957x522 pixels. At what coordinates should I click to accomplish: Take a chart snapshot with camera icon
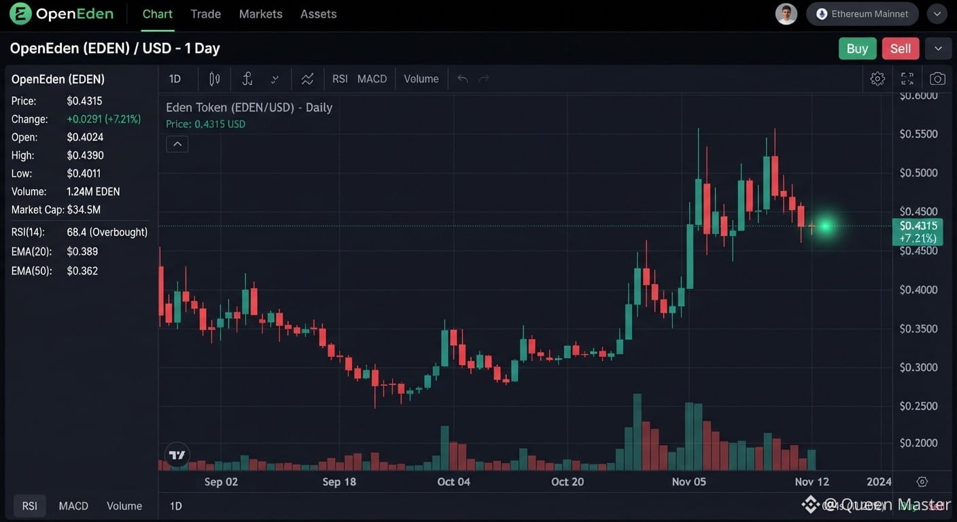click(937, 79)
